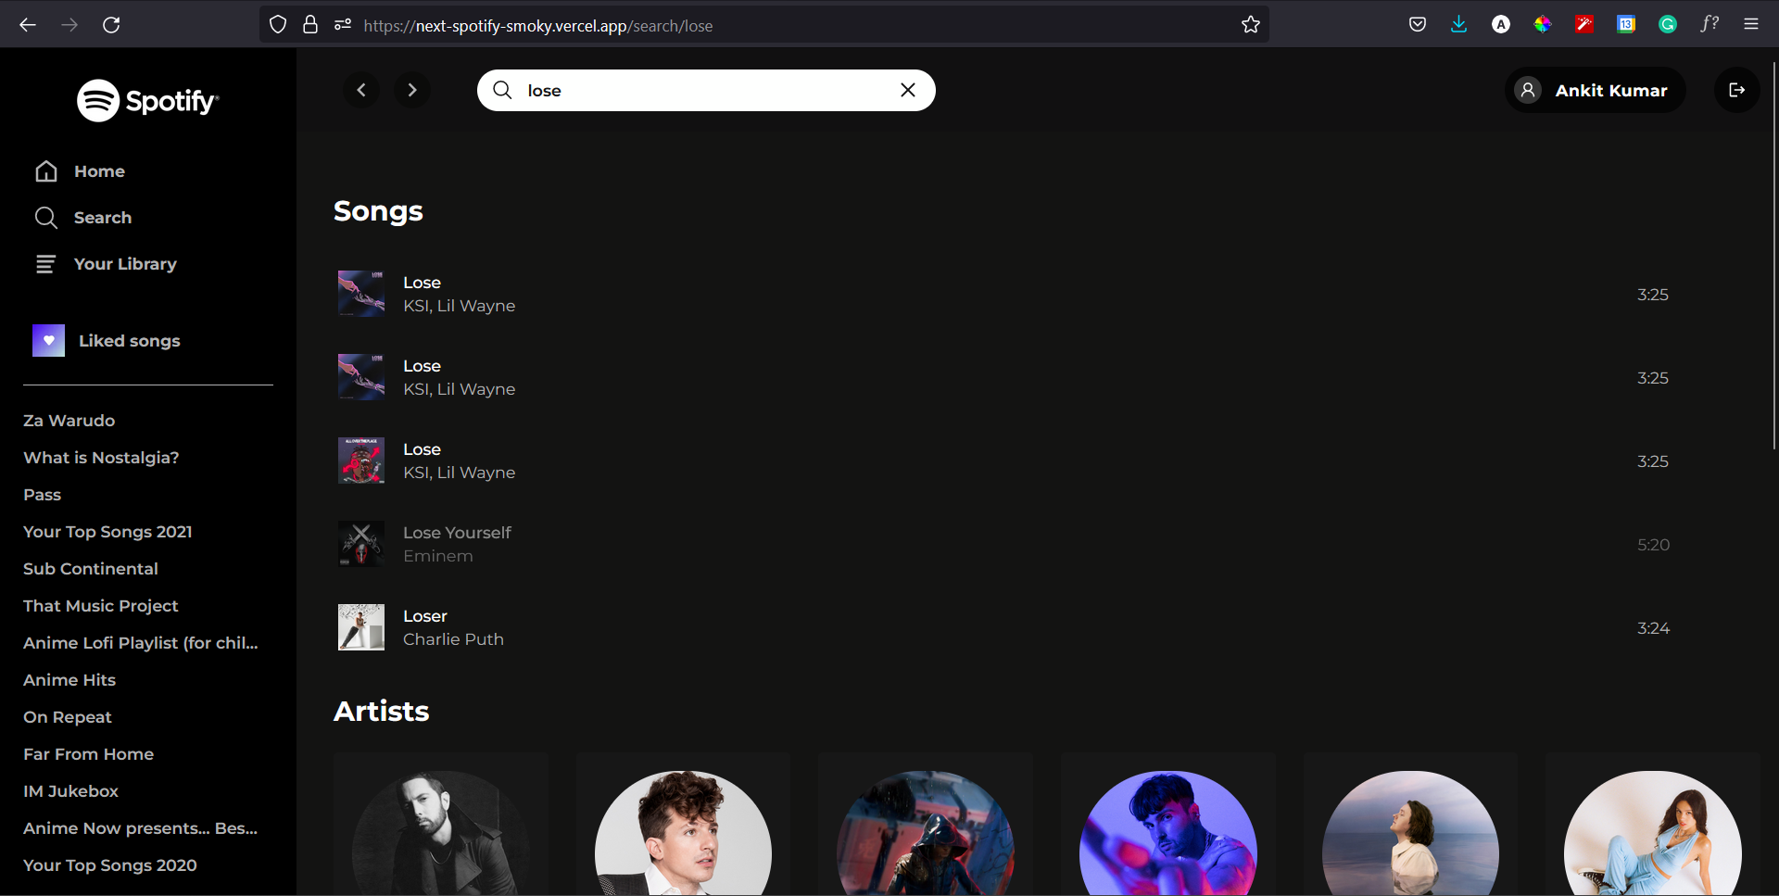Click the padlock site security icon
Image resolution: width=1779 pixels, height=896 pixels.
(310, 25)
